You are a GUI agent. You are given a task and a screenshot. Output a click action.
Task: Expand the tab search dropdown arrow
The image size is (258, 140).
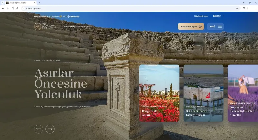[x=3, y=3]
